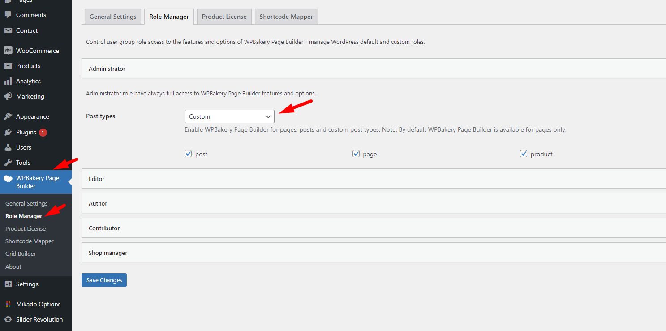Open Role Manager submenu link

coord(24,216)
